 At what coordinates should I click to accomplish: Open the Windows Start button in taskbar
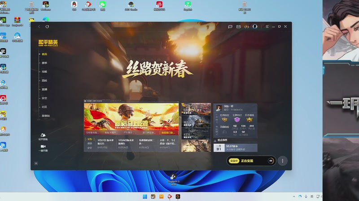pos(145,197)
